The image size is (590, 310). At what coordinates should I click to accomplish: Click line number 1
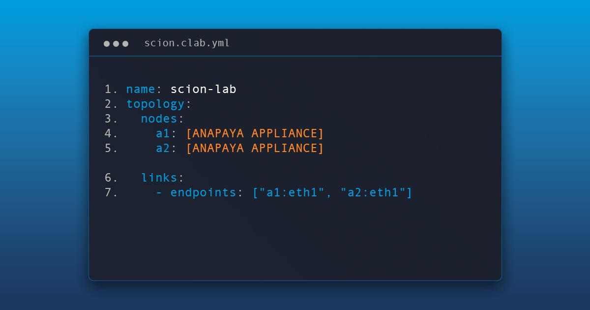(x=111, y=90)
